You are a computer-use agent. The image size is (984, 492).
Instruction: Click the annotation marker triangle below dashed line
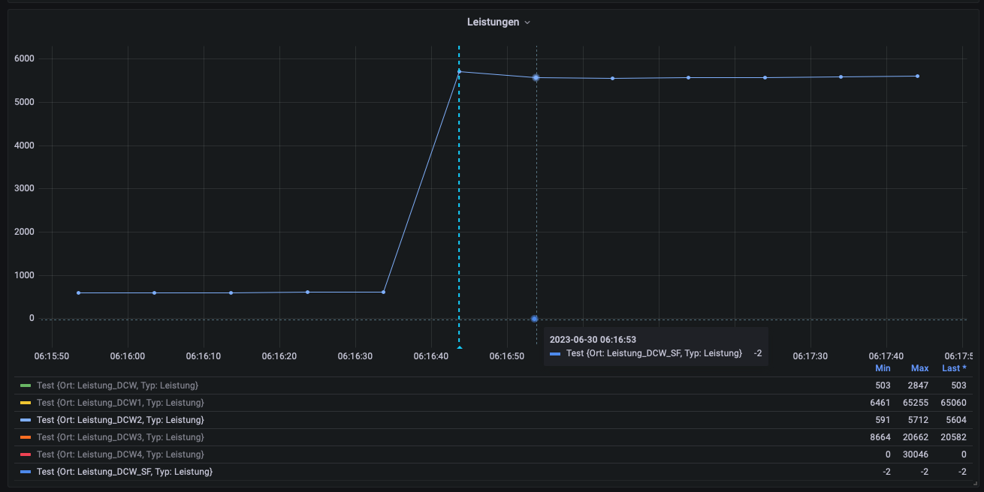click(x=459, y=347)
